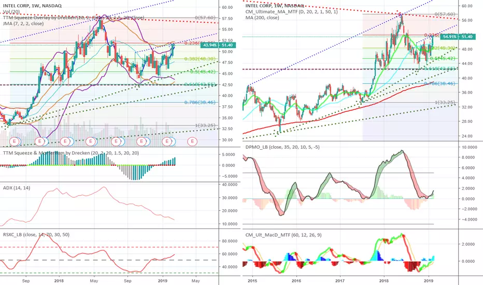Click 80.0000 on the RSXC scale
The image size is (483, 285).
click(230, 241)
